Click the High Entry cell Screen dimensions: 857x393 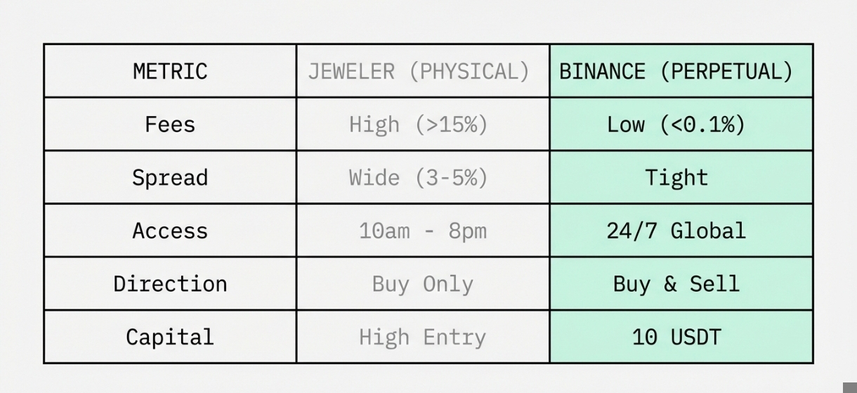422,337
